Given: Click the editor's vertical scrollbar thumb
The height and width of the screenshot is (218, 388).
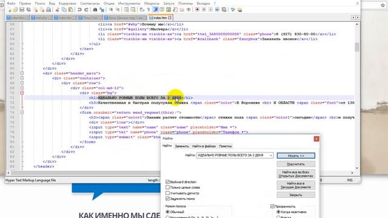Looking at the screenshot, I should tap(357, 47).
